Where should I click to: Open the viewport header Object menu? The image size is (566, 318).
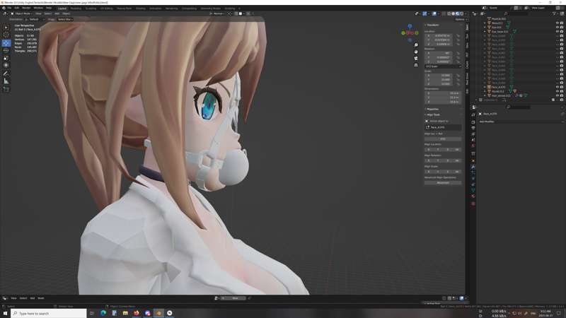66,13
